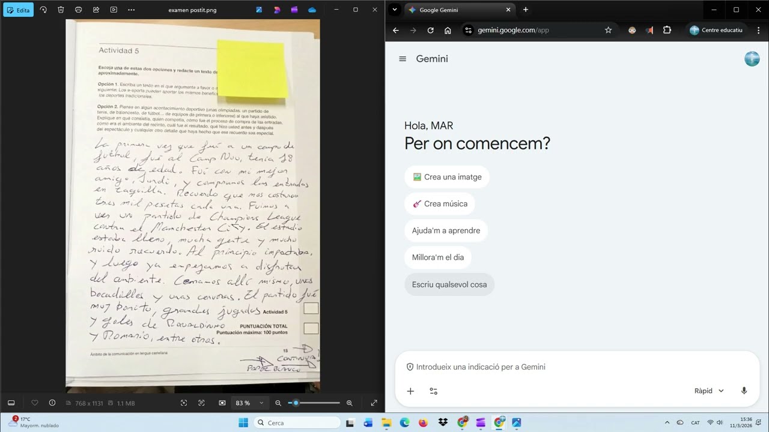Open the three-dot more options in Photos
The image size is (769, 432).
point(132,10)
